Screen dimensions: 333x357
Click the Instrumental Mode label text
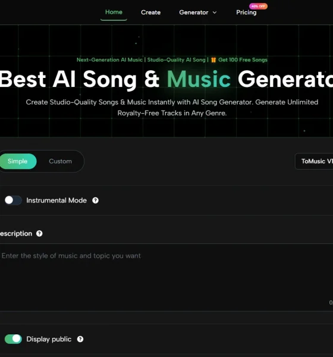tap(56, 201)
